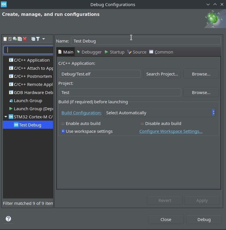Open the filter options dropdown arrow
Image resolution: width=226 pixels, height=230 pixels.
pos(44,39)
